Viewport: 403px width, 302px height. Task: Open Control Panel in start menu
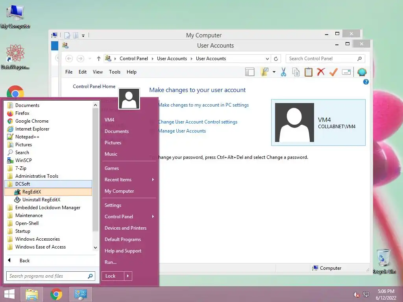pos(129,217)
